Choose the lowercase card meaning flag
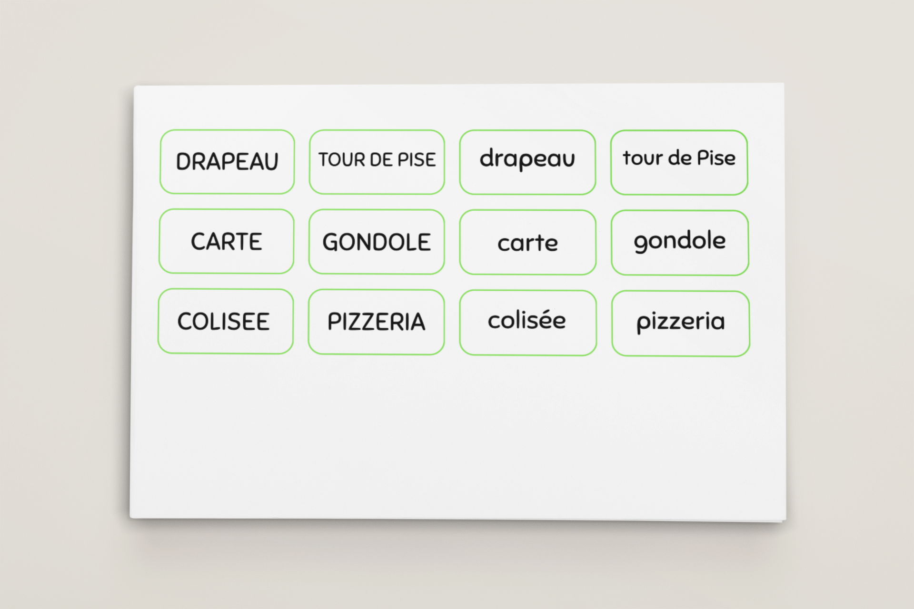This screenshot has width=914, height=609. (x=527, y=162)
